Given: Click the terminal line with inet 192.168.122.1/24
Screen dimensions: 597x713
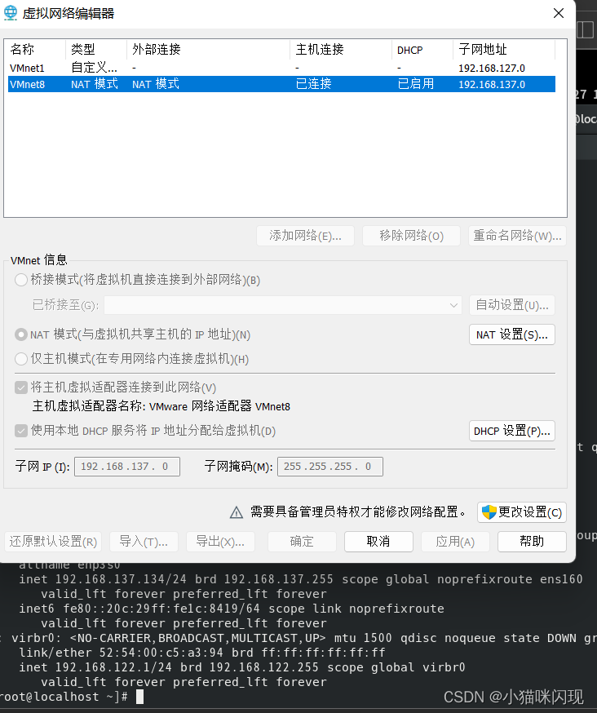Looking at the screenshot, I should click(242, 667).
